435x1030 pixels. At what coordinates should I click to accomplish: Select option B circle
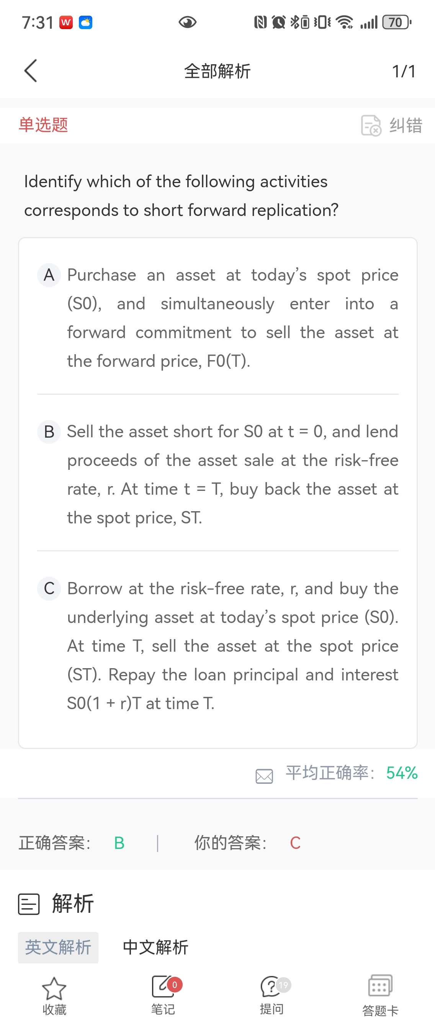tap(49, 432)
